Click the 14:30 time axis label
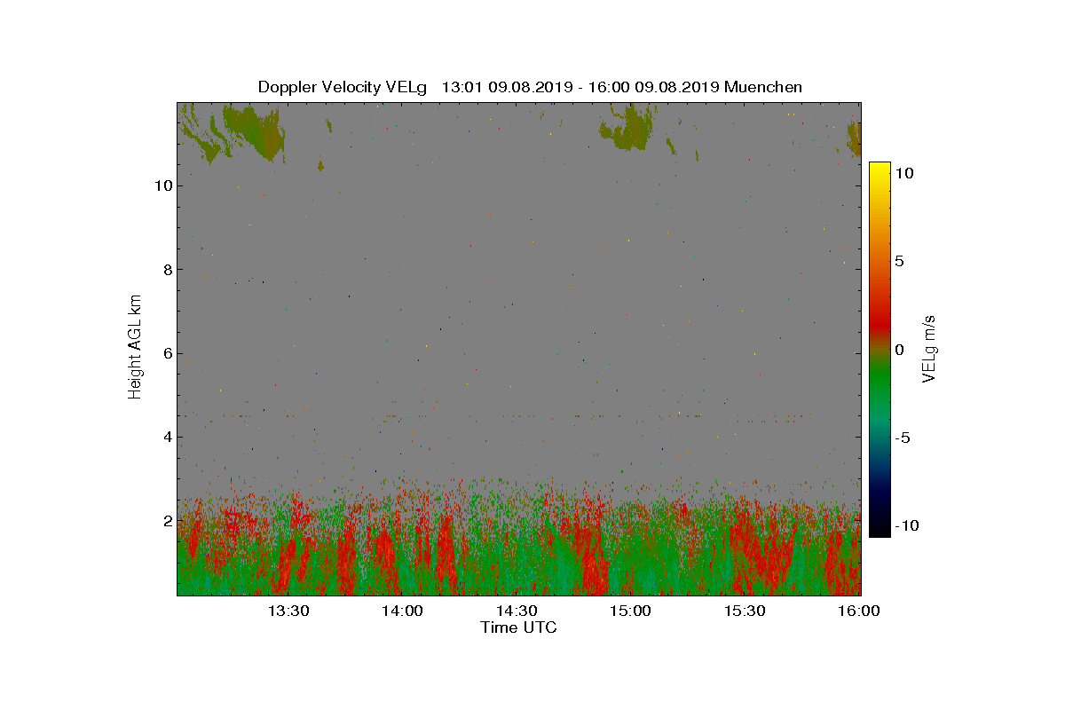This screenshot has height=710, width=1065. 517,611
